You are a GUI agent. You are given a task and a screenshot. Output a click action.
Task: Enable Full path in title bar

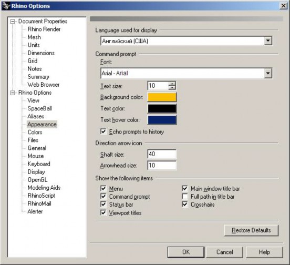pos(185,196)
